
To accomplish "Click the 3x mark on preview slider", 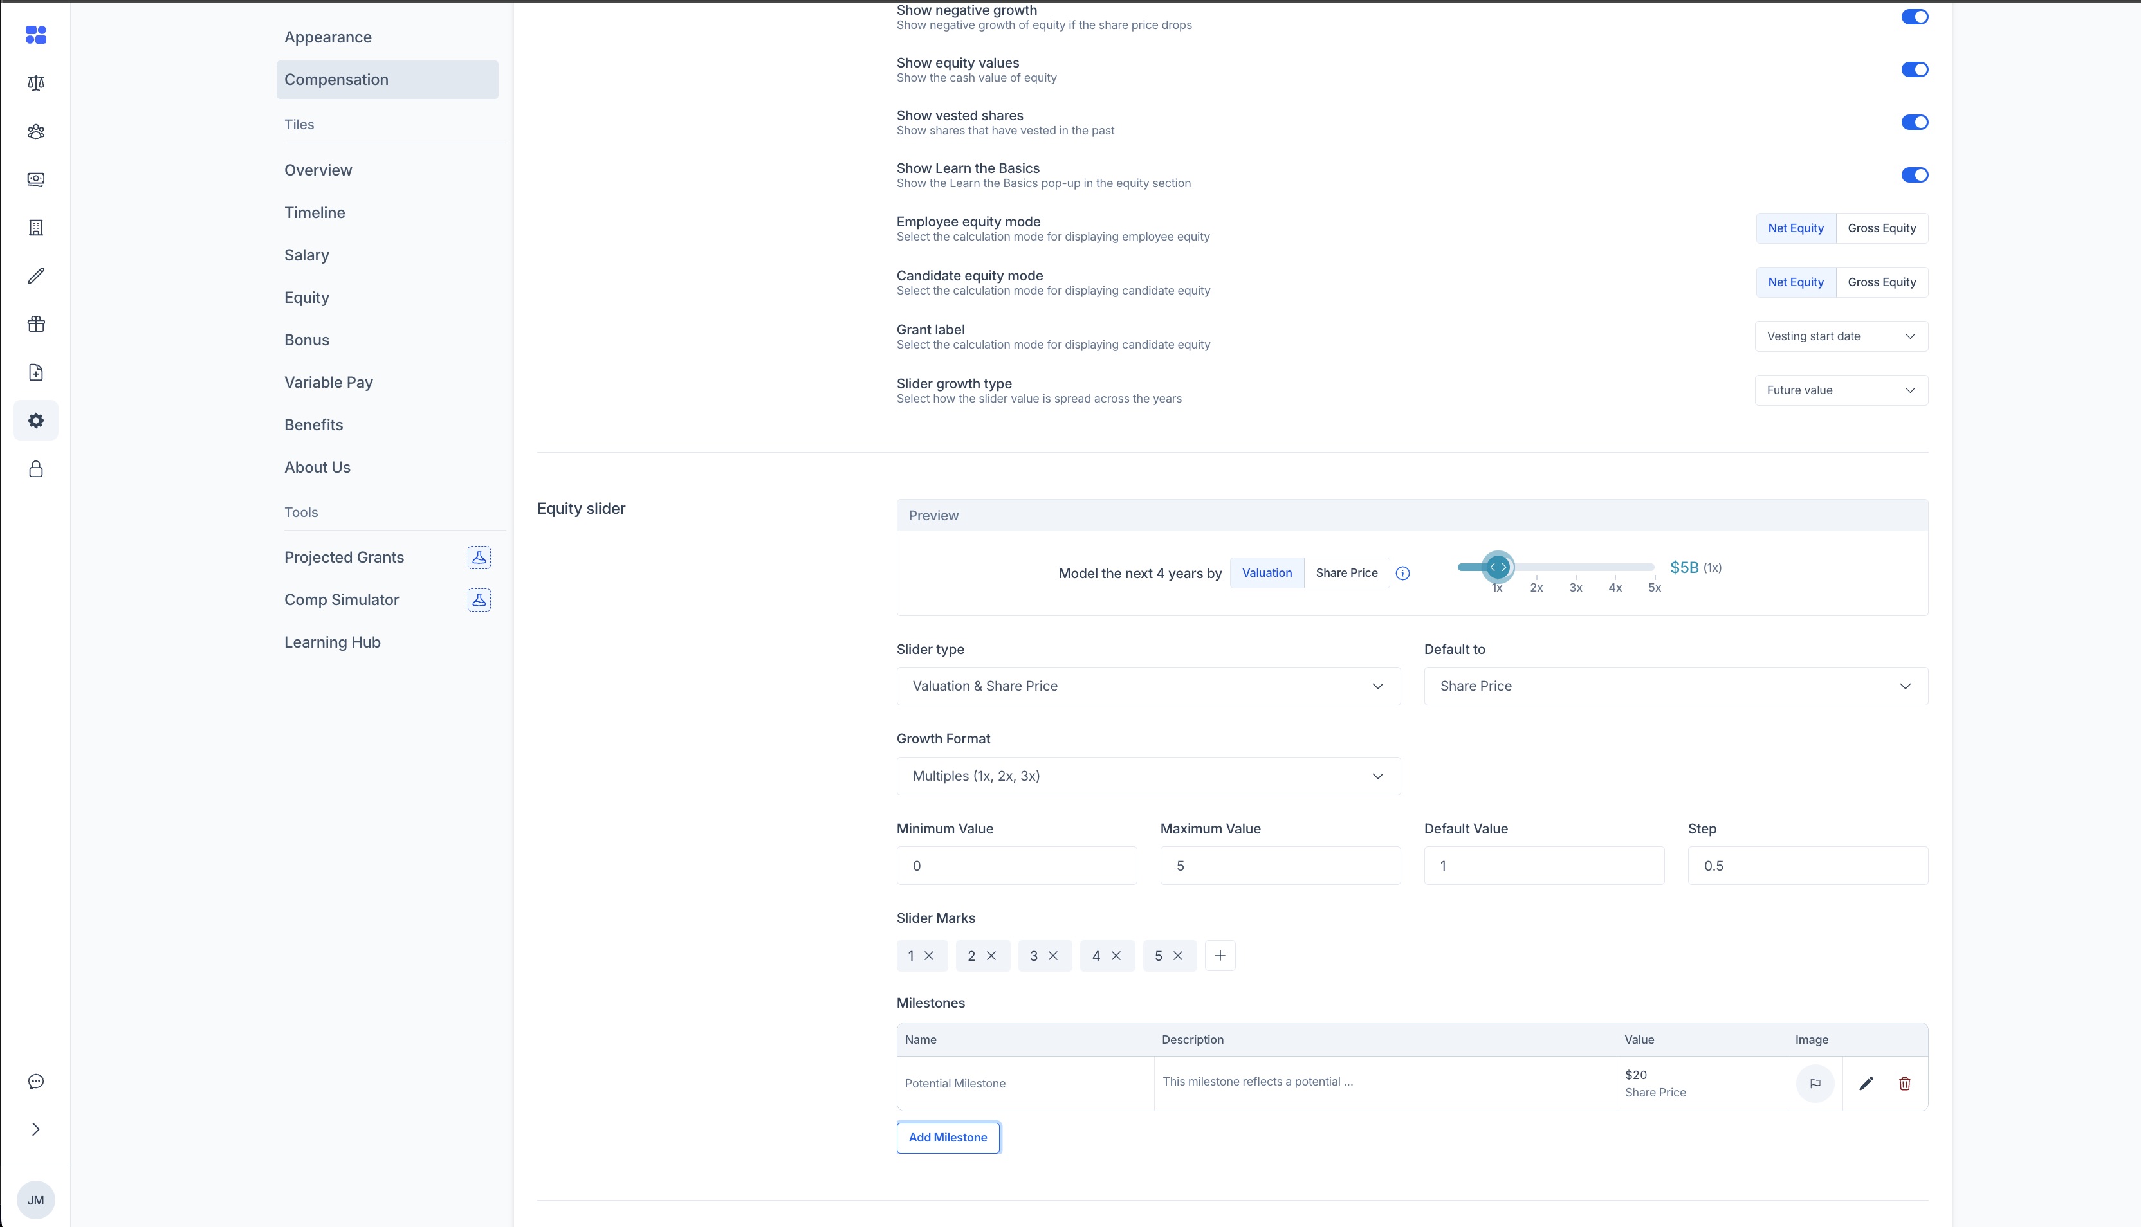I will point(1576,587).
